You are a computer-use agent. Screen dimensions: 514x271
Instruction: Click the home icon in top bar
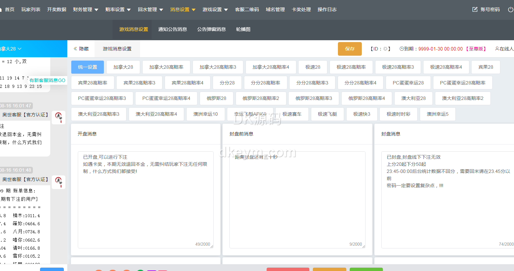point(1,10)
